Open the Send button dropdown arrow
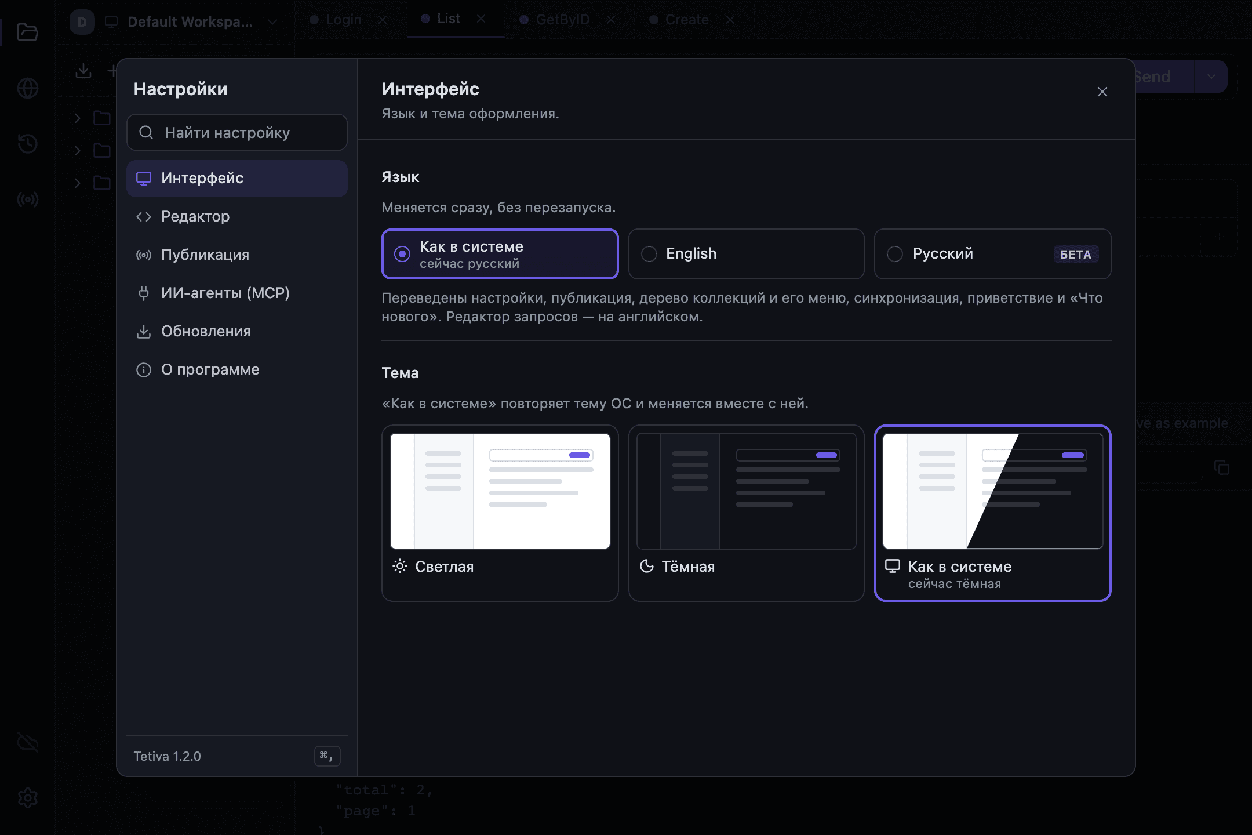 (x=1211, y=77)
